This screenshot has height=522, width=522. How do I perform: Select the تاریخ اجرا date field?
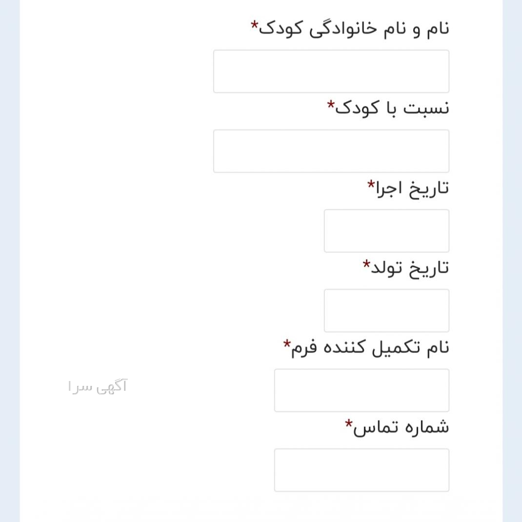pos(386,231)
